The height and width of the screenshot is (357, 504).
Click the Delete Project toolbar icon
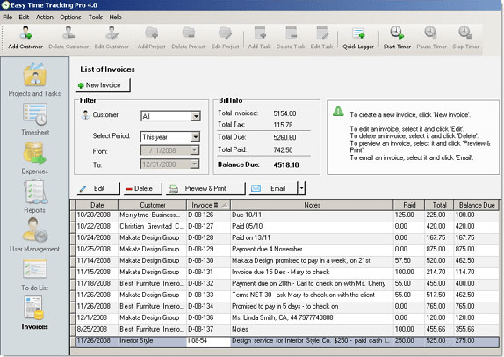tap(189, 38)
